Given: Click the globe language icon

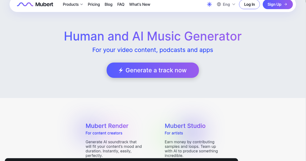Looking at the screenshot, I should click(219, 4).
